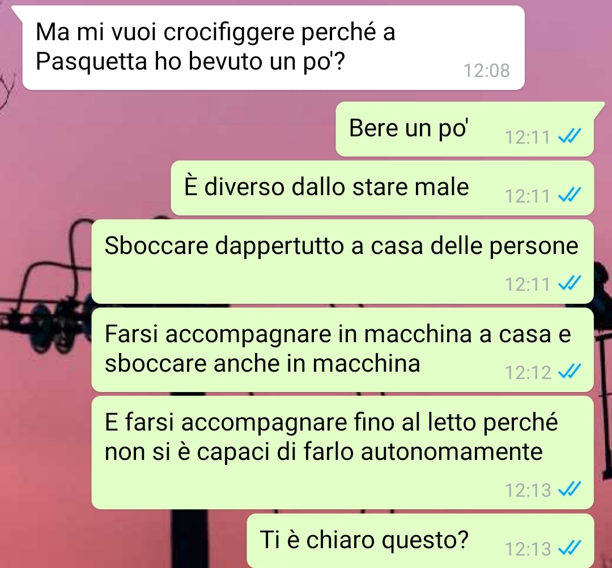Select the 'Bere un po'' message bubble
The width and height of the screenshot is (612, 568).
tap(465, 130)
